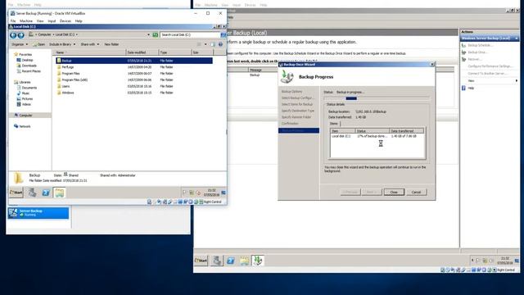Click Open in explorer toolbar
The width and height of the screenshot is (524, 295).
point(38,44)
